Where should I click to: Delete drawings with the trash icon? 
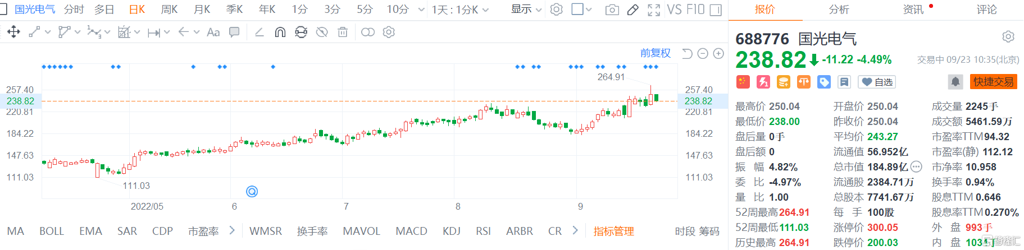coord(343,32)
